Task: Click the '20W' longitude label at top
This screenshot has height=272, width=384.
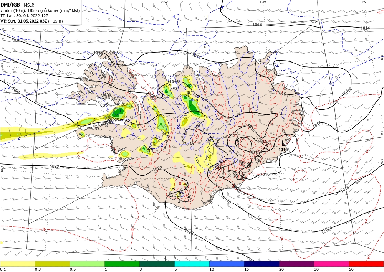Action: point(164,2)
